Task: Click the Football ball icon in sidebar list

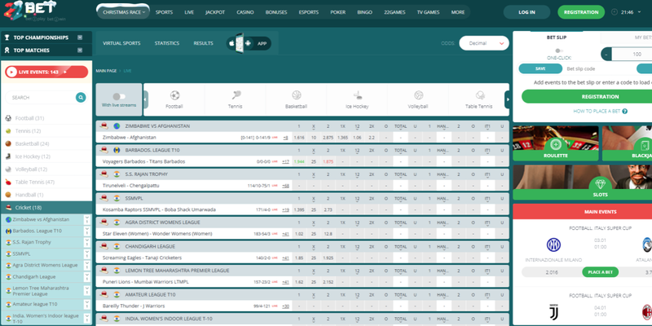Action: point(8,118)
